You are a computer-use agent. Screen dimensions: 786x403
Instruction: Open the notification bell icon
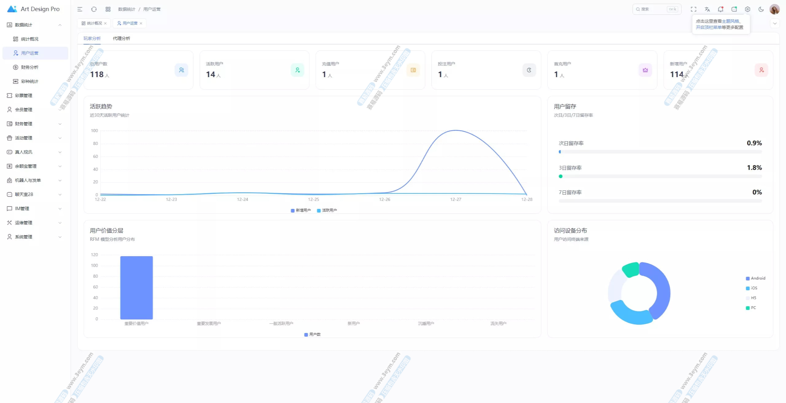pyautogui.click(x=720, y=9)
